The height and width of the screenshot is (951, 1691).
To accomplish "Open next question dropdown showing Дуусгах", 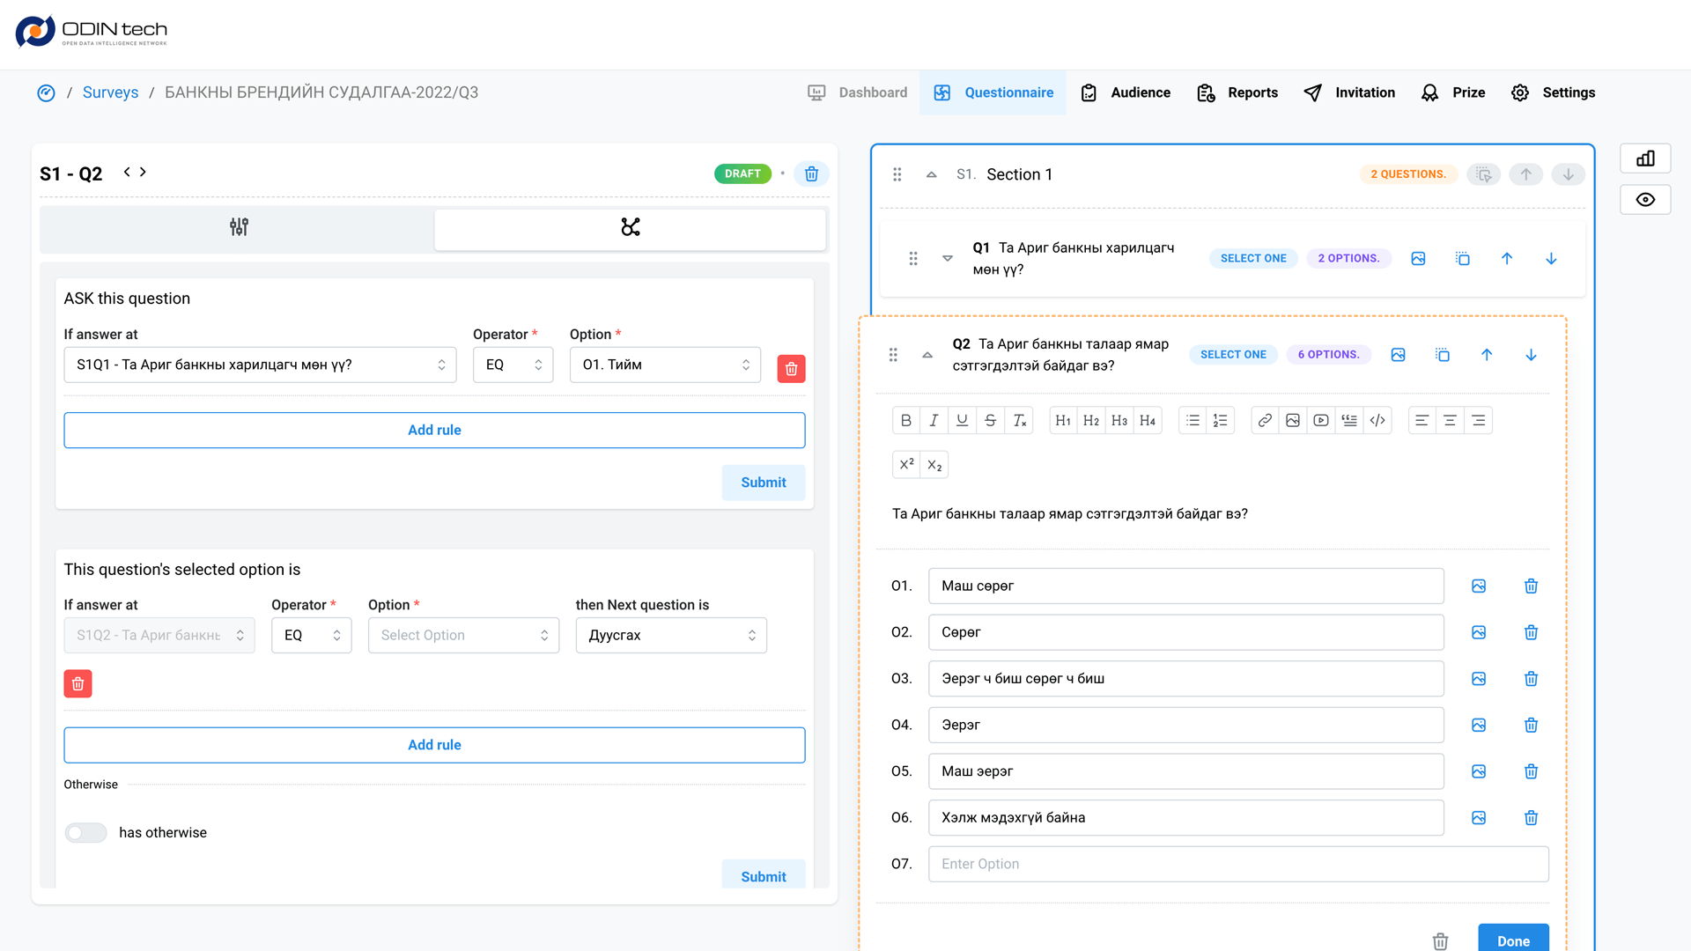I will point(671,636).
